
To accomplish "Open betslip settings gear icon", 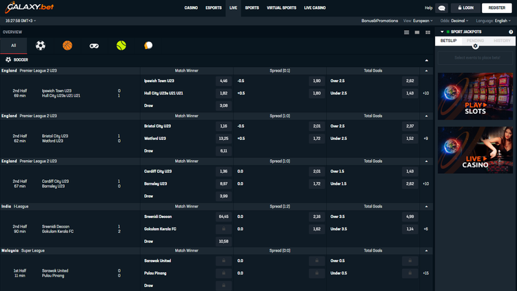I will click(x=476, y=46).
